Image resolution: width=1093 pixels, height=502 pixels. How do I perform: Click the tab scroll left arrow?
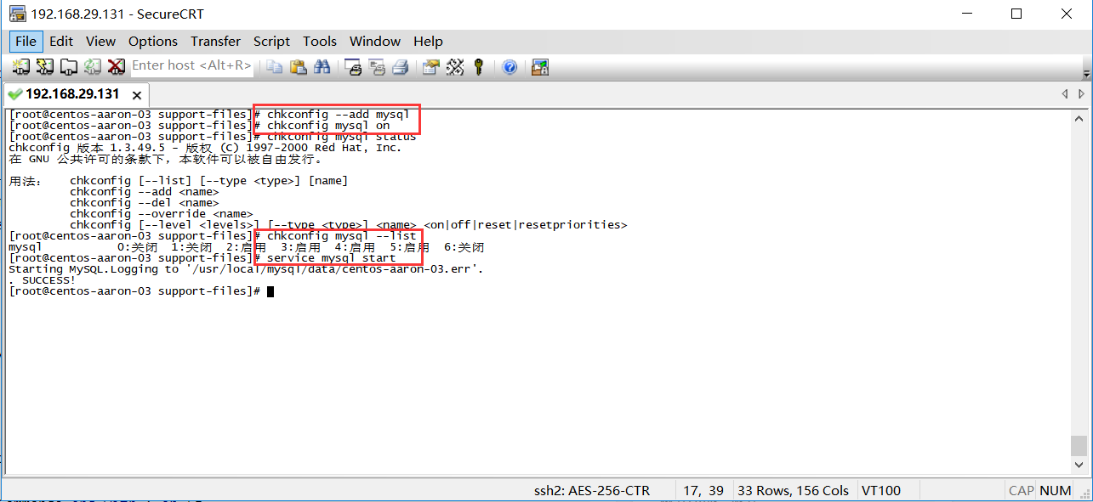tap(1064, 94)
